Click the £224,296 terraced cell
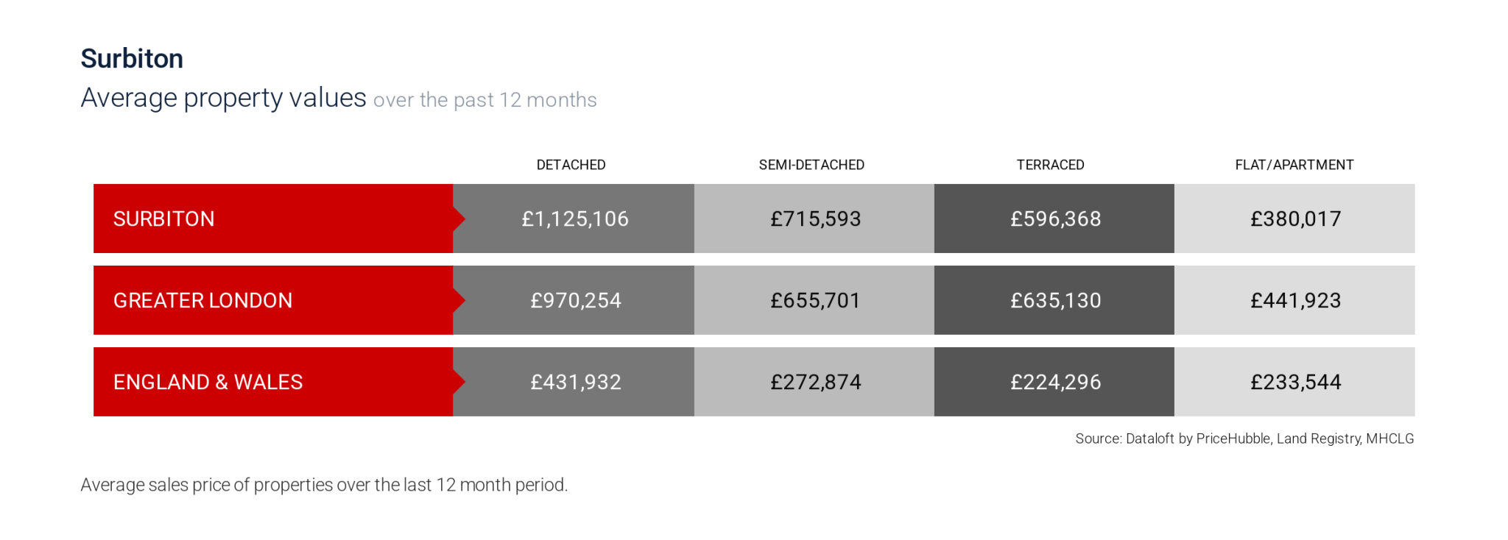Viewport: 1508px width, 540px height. [x=1055, y=382]
